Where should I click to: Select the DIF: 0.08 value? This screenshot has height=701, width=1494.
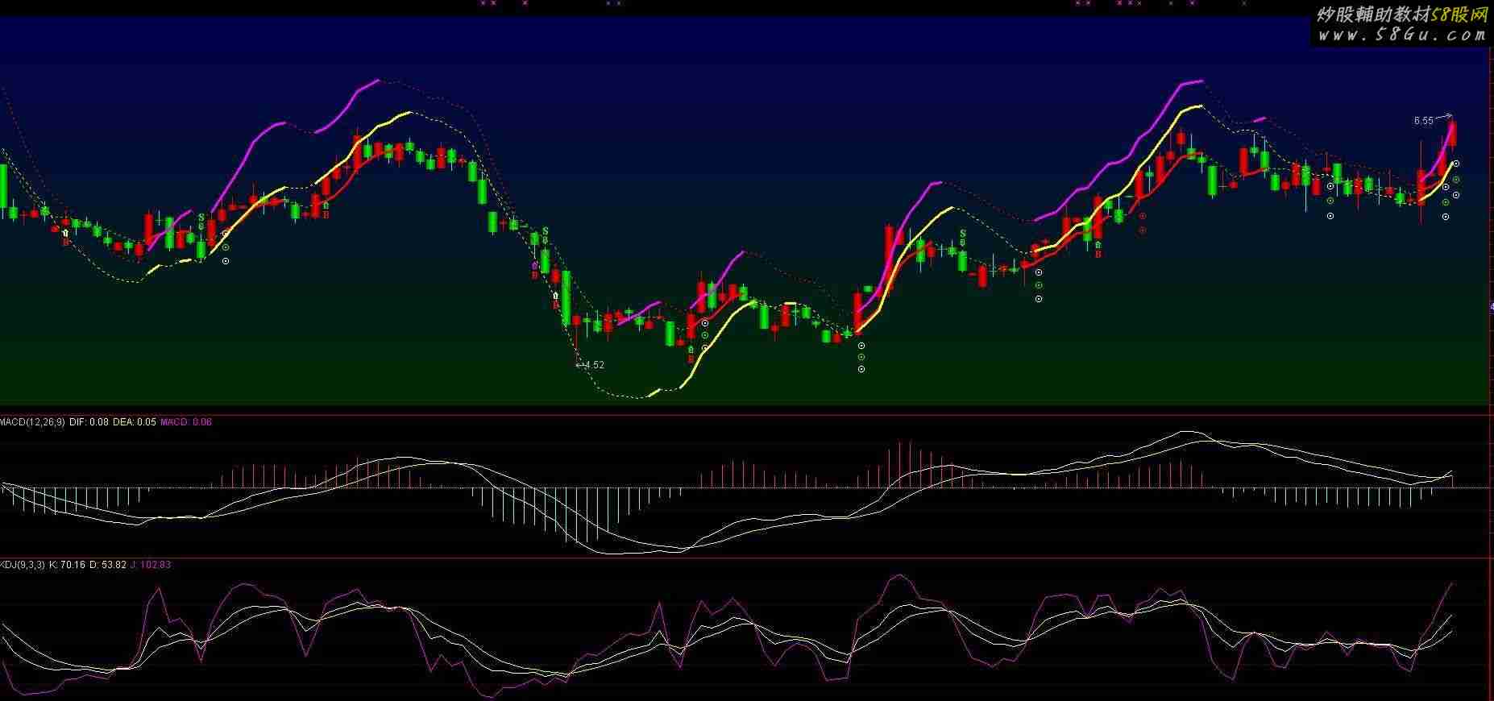(89, 421)
